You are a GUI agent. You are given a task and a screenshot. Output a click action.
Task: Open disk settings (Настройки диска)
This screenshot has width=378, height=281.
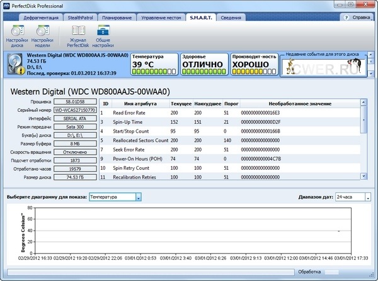click(x=16, y=35)
